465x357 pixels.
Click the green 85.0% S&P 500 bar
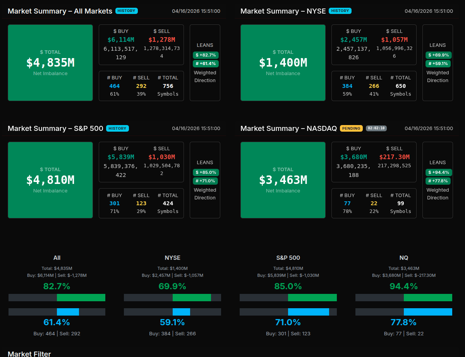coord(312,297)
